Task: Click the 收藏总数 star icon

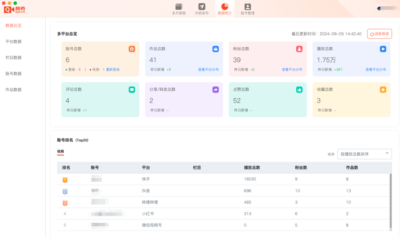Action: 383,90
